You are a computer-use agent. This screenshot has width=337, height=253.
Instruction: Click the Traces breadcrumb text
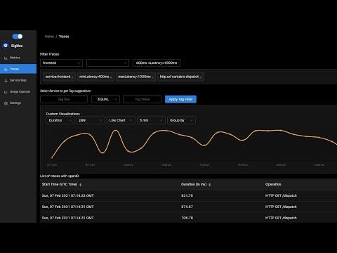(x=64, y=37)
